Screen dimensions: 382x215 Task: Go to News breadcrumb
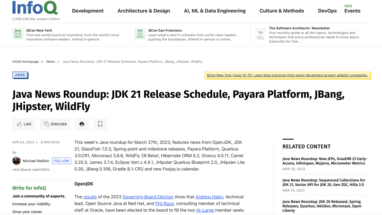tap(51, 62)
